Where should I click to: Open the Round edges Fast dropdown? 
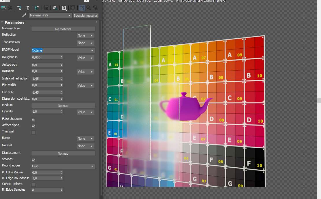(63, 166)
